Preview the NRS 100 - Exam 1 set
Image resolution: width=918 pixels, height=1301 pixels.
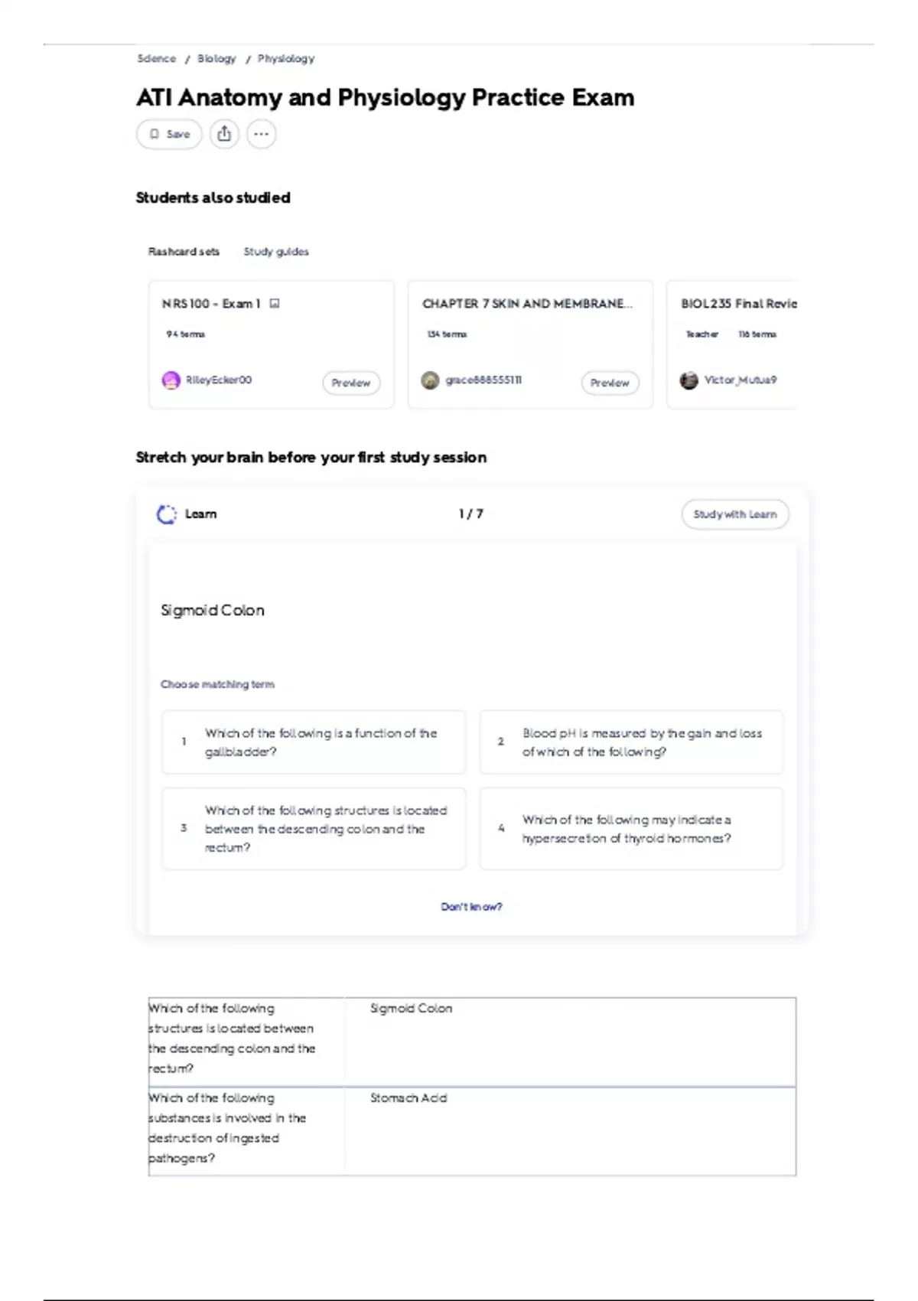(x=351, y=383)
